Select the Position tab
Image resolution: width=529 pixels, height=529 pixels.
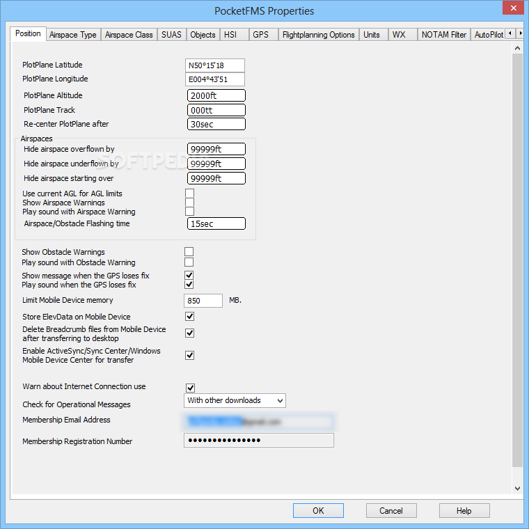(28, 33)
